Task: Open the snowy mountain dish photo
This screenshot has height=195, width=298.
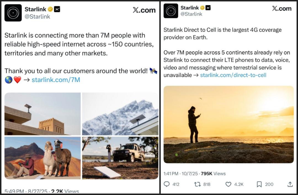Action: [x=120, y=114]
